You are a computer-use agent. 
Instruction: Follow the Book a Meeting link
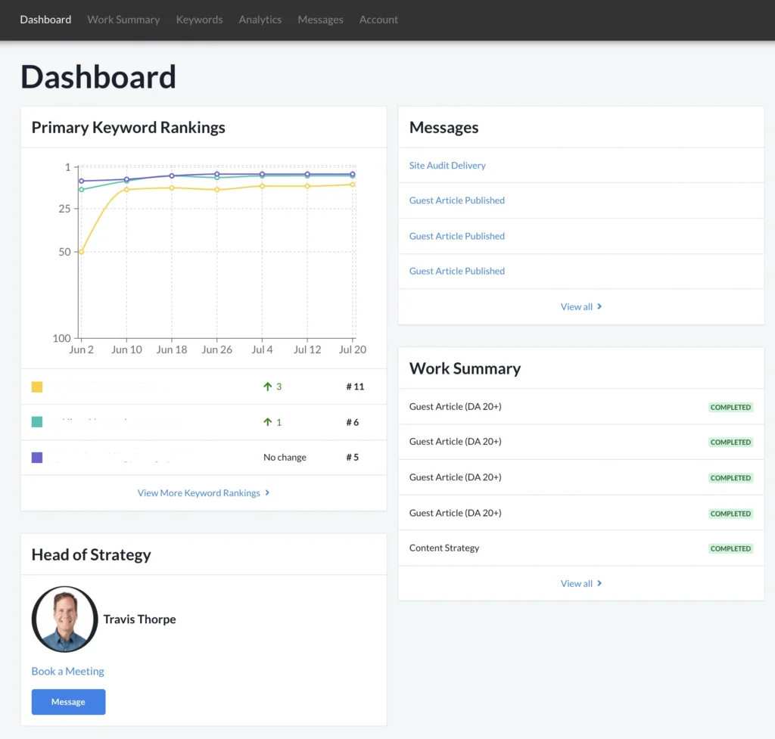pyautogui.click(x=67, y=671)
